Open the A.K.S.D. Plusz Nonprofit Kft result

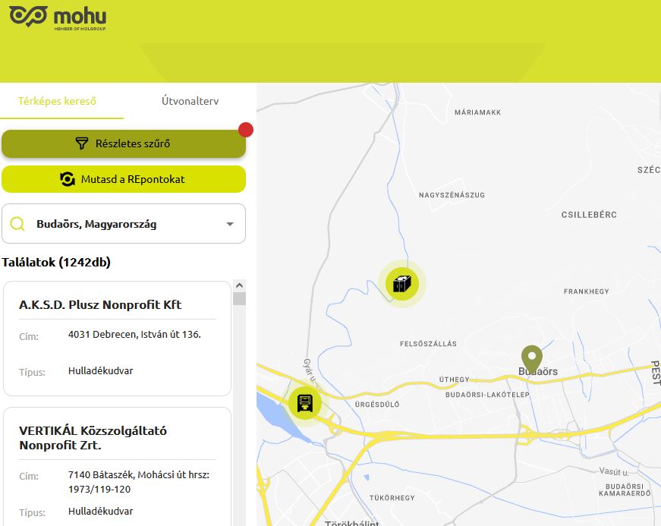117,339
